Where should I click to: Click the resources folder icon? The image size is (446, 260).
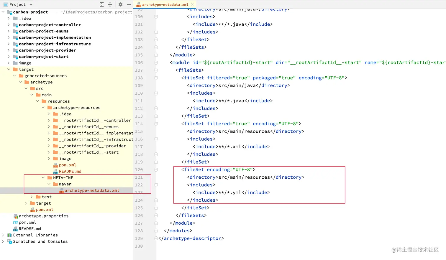(44, 101)
